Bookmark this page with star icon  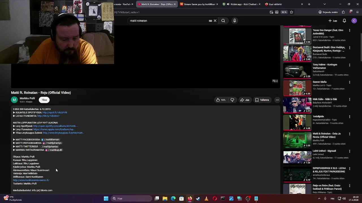coord(292,12)
